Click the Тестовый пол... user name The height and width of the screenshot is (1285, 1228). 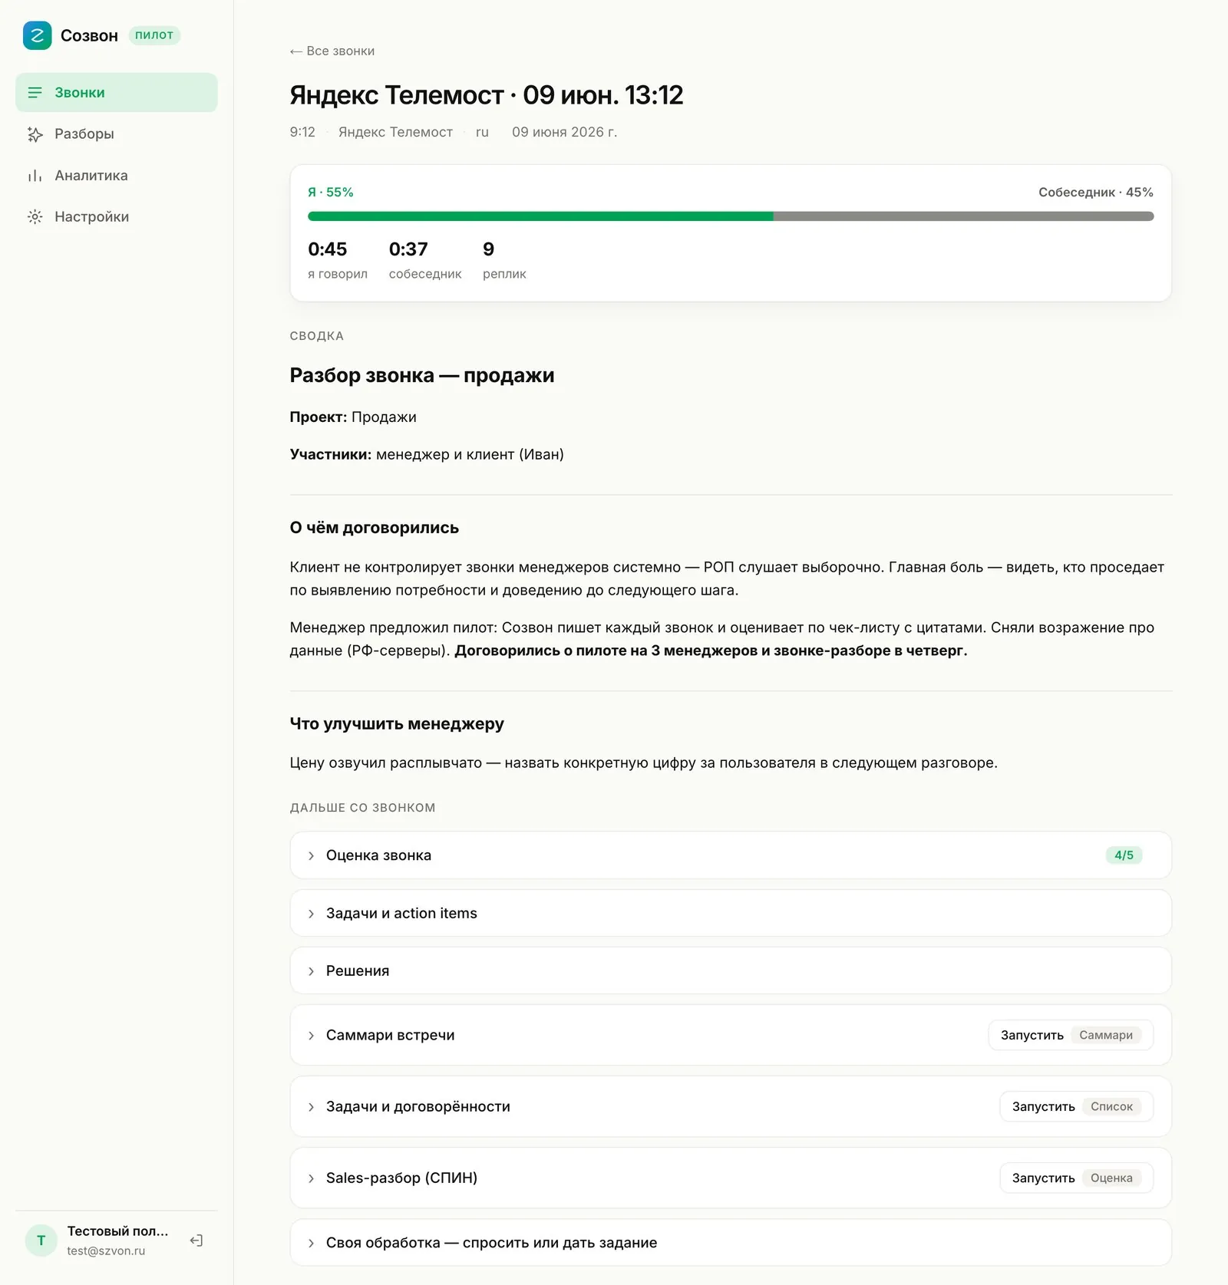(117, 1231)
